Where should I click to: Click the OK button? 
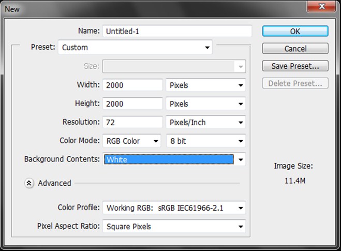point(295,32)
